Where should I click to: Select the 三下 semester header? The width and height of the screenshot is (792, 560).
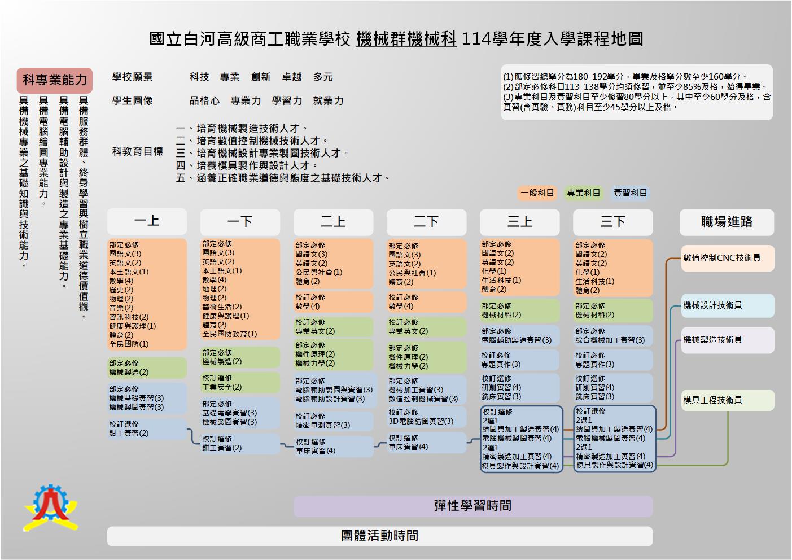(613, 222)
